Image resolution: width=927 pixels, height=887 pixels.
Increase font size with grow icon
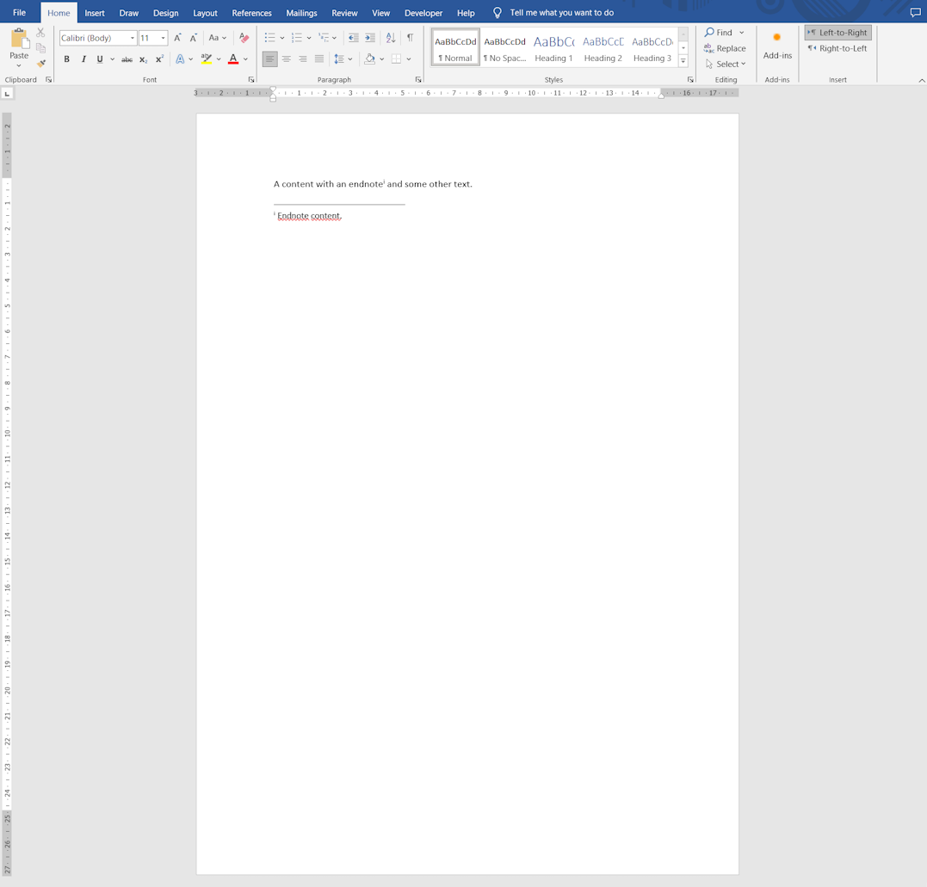pyautogui.click(x=177, y=38)
